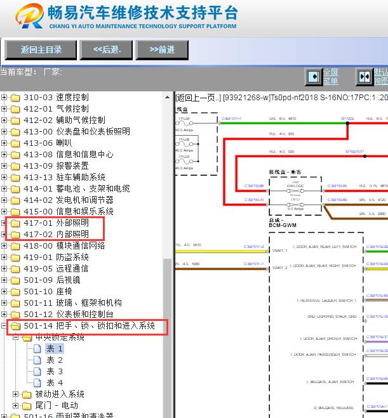
Task: Click folder icon of 尾门 - 电动
Action: pyautogui.click(x=27, y=406)
